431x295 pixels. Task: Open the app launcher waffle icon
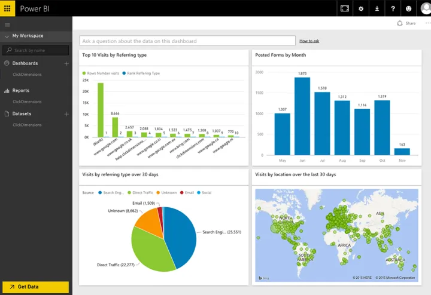[x=8, y=8]
